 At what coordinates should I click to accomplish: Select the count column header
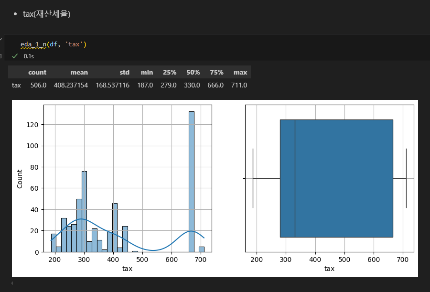37,73
